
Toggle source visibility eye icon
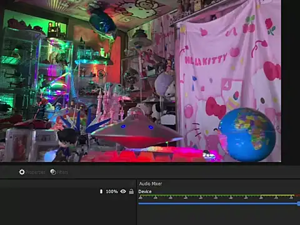pos(123,191)
